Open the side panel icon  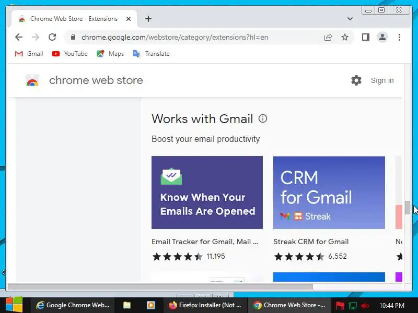pos(365,37)
